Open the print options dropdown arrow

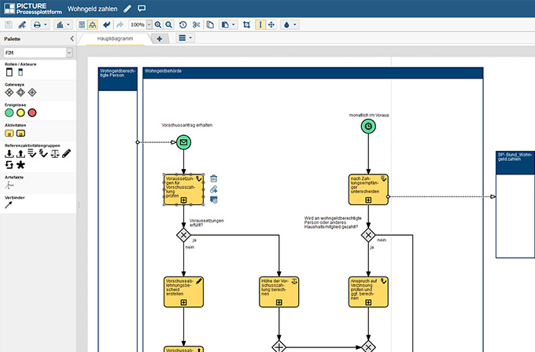(x=46, y=24)
